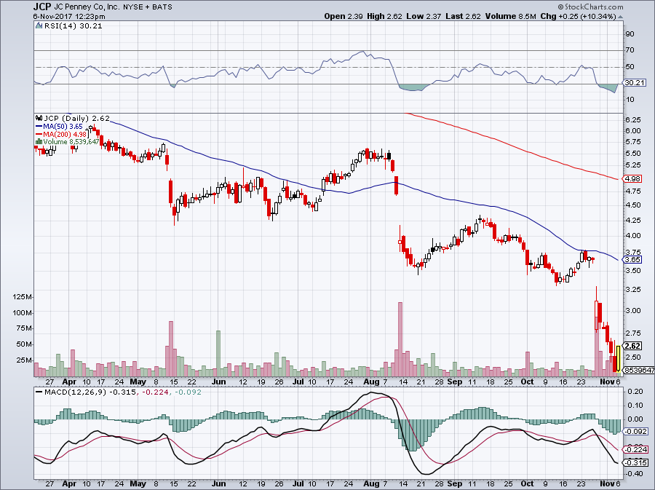The width and height of the screenshot is (655, 490).
Task: Click the tallest volume bar near Aug 14
Action: [x=400, y=339]
